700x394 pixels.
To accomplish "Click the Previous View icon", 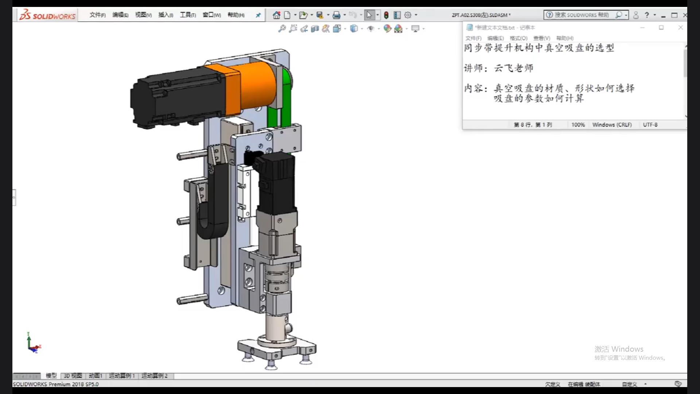I will 304,28.
